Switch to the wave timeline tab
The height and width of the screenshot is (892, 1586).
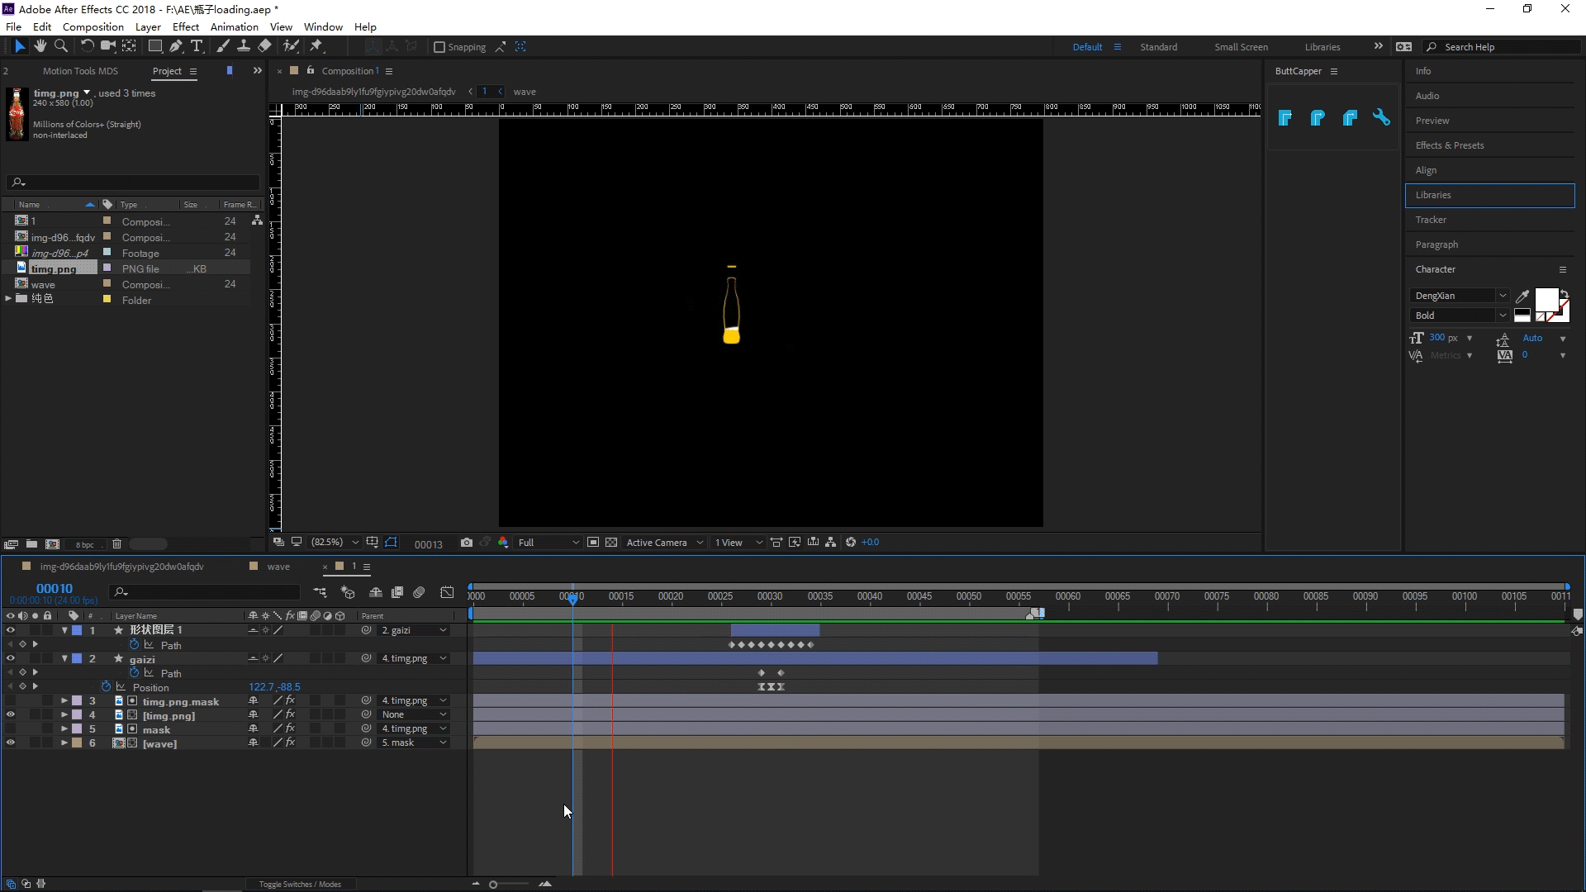coord(278,567)
